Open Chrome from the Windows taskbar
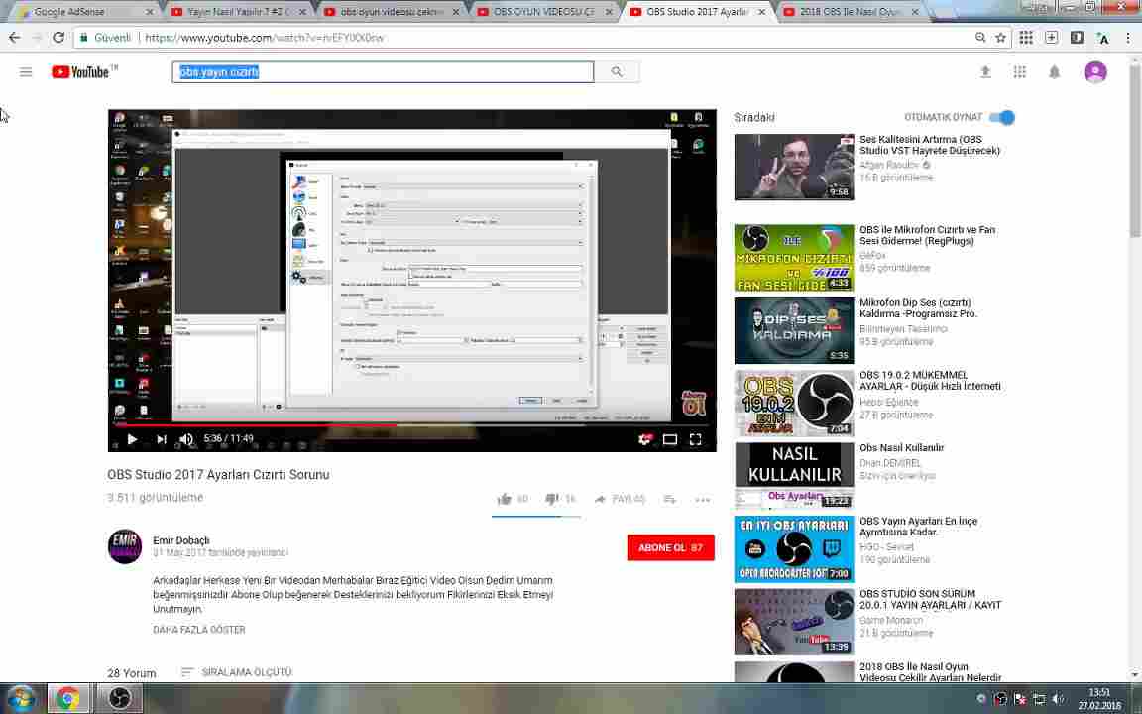The width and height of the screenshot is (1142, 714). pos(67,699)
